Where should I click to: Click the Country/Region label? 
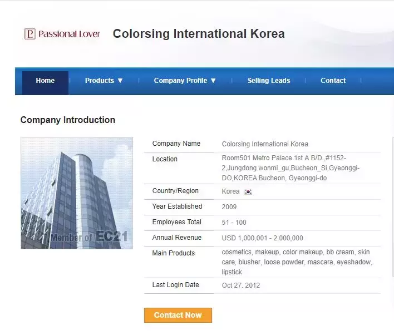[175, 191]
